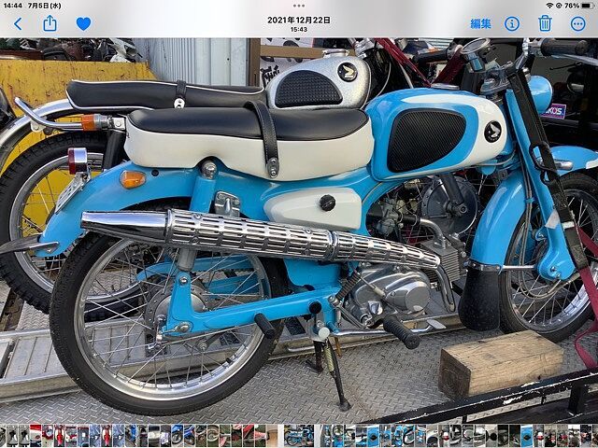Tap the 14:44 clock in the status bar

(x=12, y=6)
